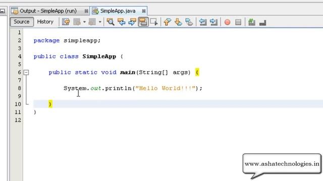Close the Output - SimpleApp (run) tab
This screenshot has width=323, height=181.
pos(86,11)
